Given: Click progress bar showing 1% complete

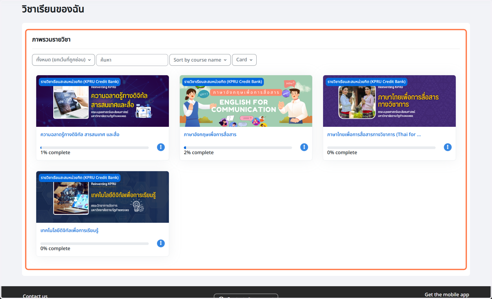Looking at the screenshot, I should [94, 148].
